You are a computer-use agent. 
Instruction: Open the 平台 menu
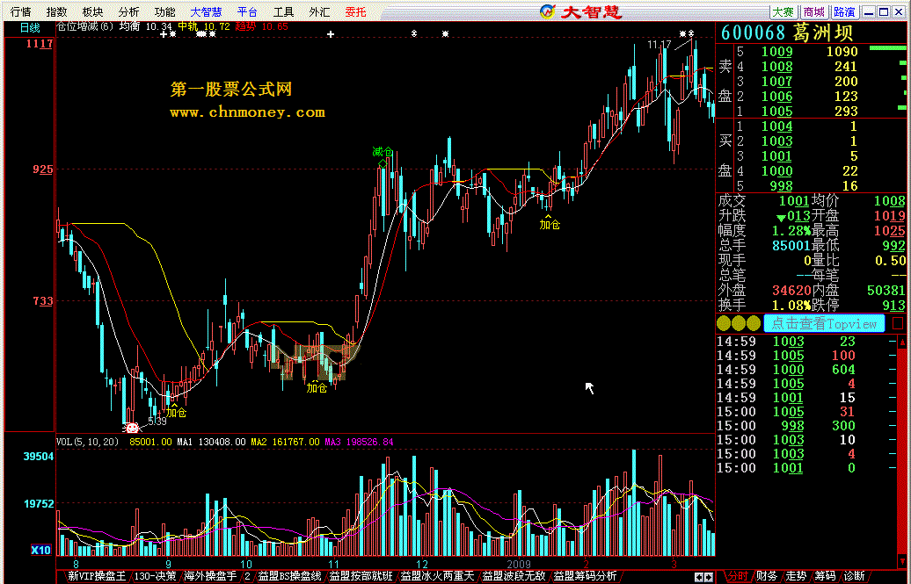[x=247, y=12]
